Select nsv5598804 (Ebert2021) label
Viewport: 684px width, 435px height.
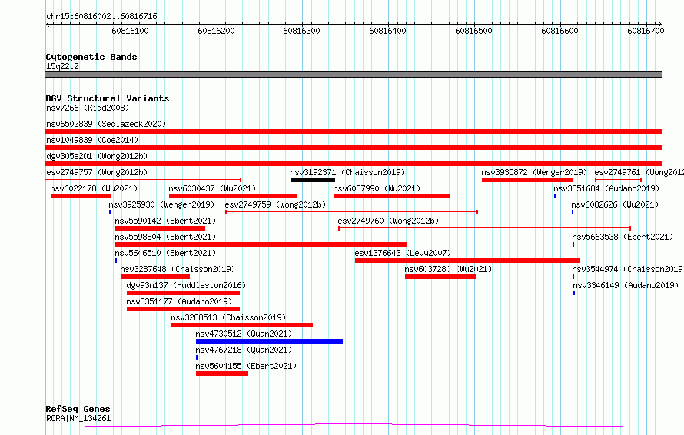(165, 237)
